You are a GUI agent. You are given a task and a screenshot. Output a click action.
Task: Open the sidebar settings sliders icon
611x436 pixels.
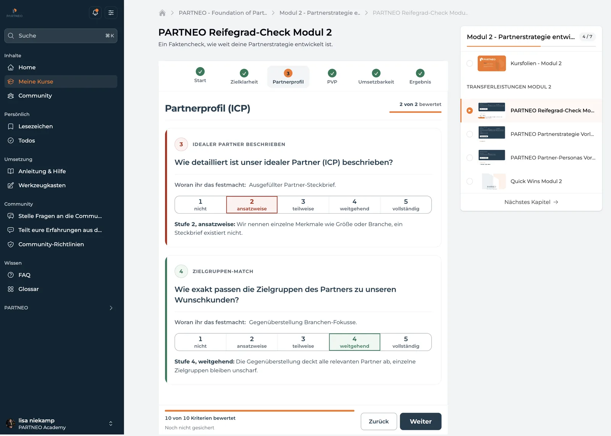[x=111, y=13]
